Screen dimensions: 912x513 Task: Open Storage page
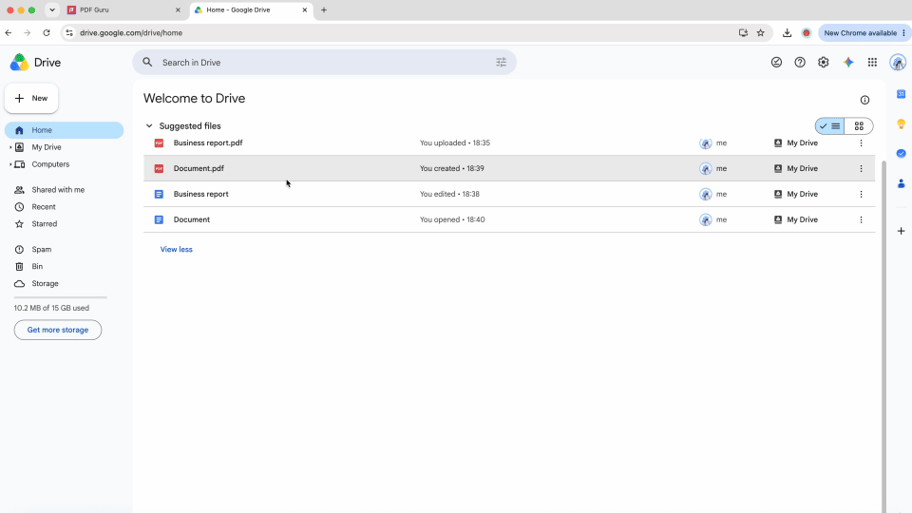pos(45,284)
